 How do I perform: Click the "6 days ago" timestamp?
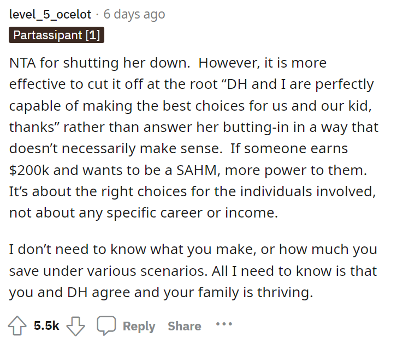pos(134,14)
